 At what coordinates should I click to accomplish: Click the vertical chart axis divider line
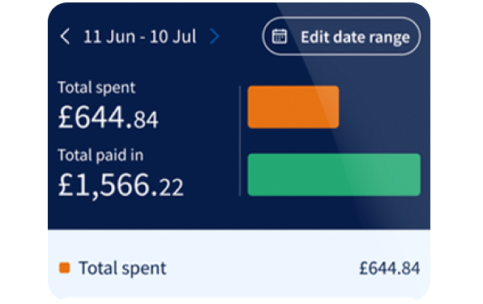tap(240, 141)
